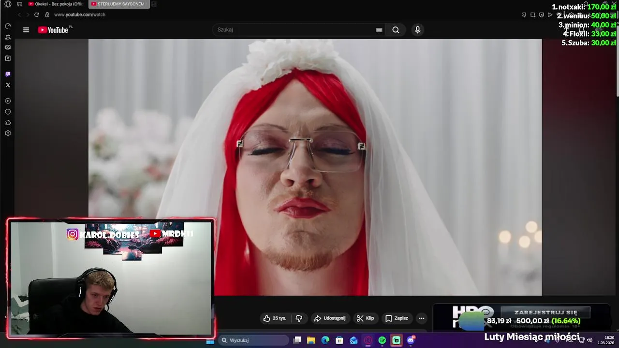Open volume control in system tray

[x=590, y=340]
